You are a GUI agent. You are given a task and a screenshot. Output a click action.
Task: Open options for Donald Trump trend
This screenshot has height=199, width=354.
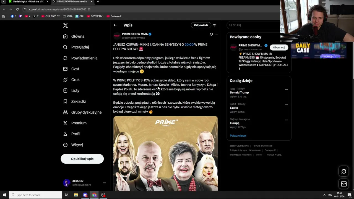pyautogui.click(x=287, y=90)
